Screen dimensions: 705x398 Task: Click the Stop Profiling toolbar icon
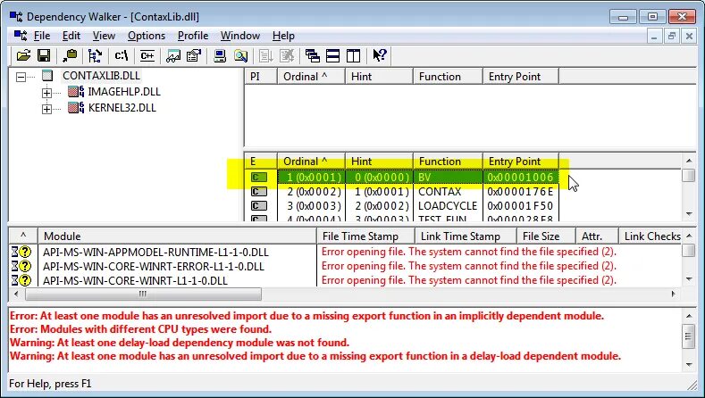point(287,55)
